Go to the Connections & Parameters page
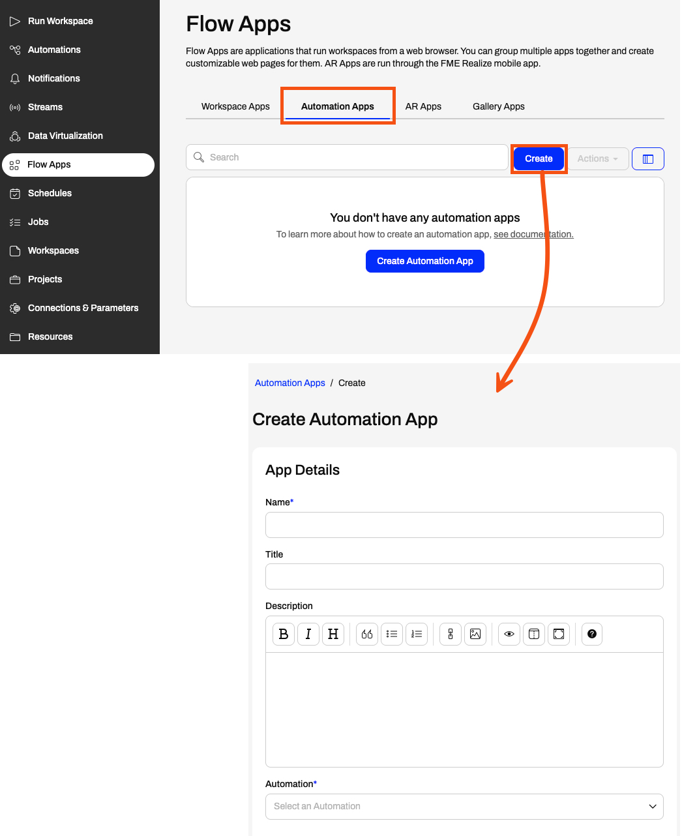Image resolution: width=682 pixels, height=836 pixels. click(83, 308)
